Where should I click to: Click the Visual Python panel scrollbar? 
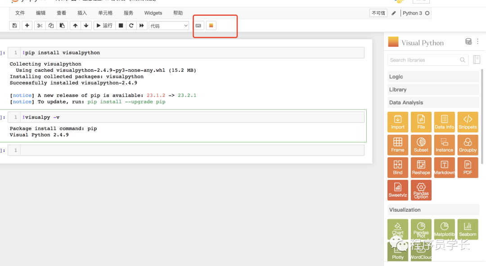[482, 116]
